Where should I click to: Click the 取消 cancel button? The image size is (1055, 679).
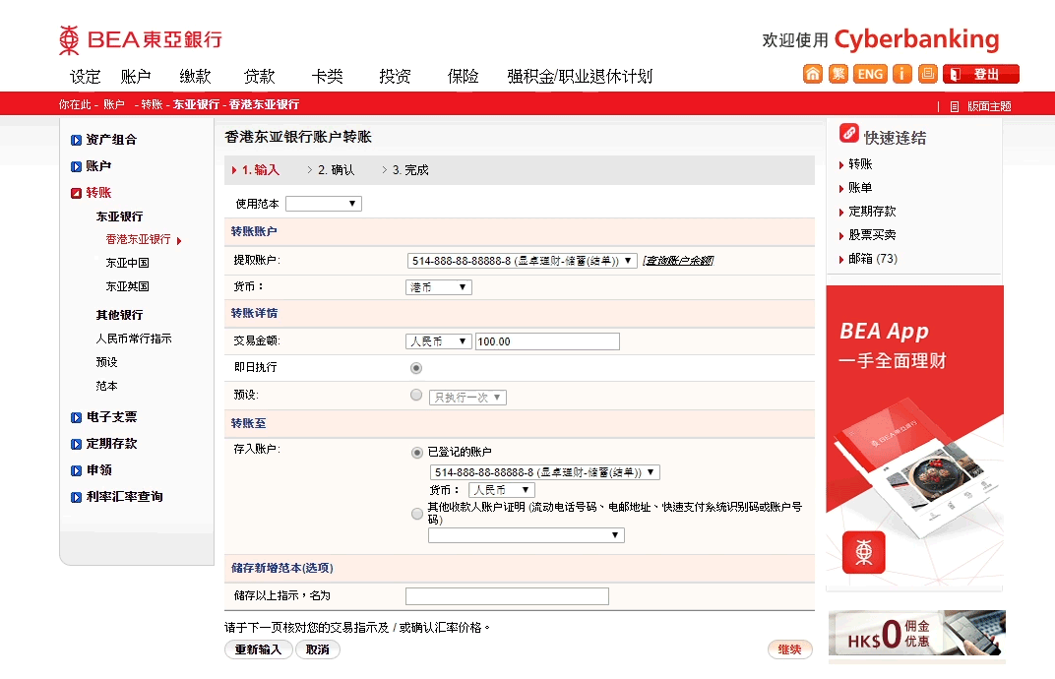(x=318, y=649)
